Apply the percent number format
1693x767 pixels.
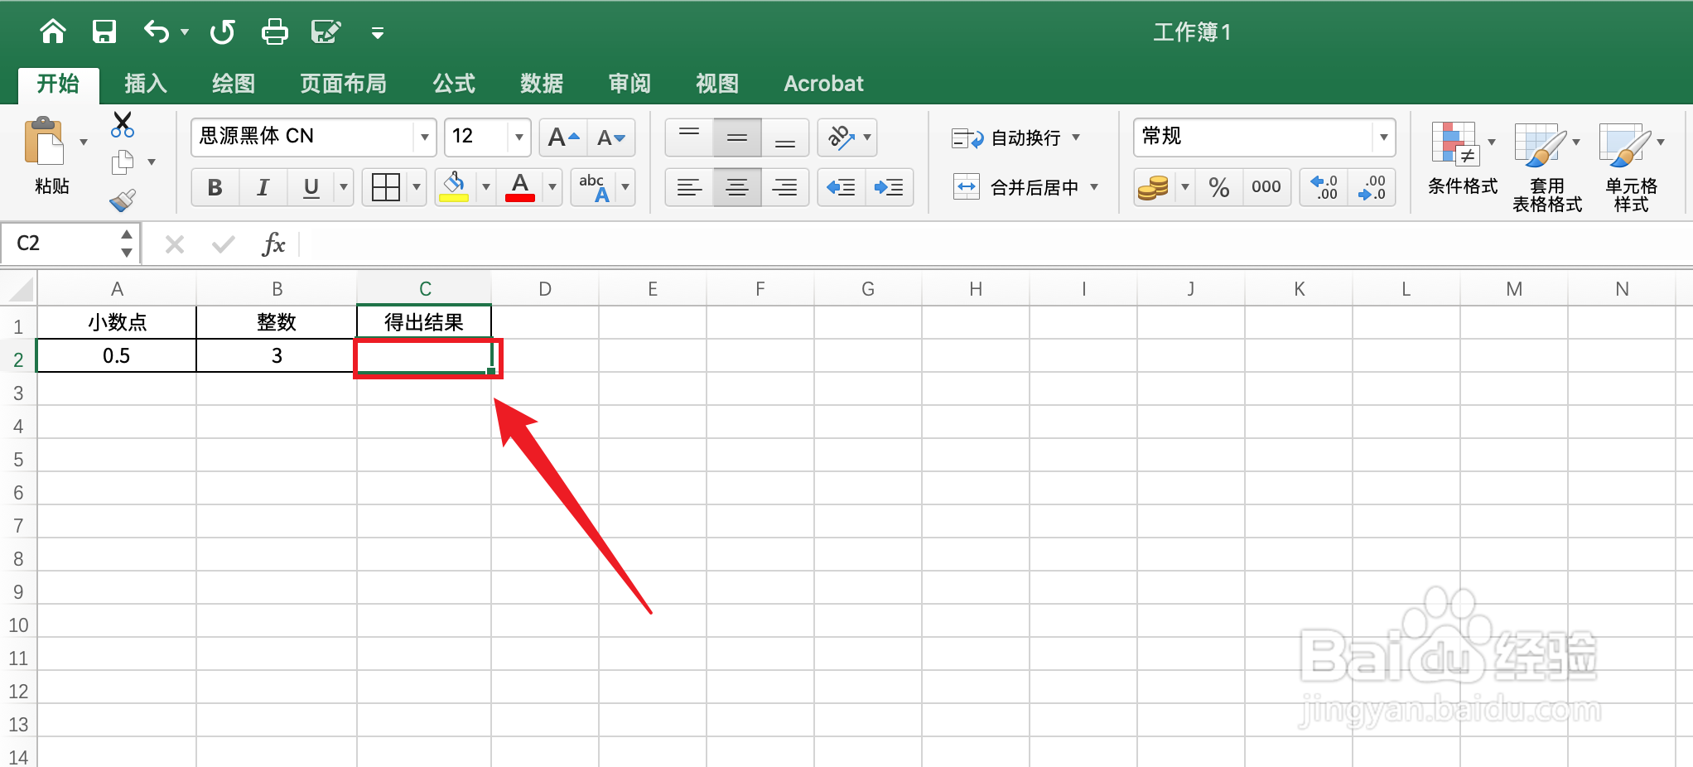click(x=1218, y=187)
